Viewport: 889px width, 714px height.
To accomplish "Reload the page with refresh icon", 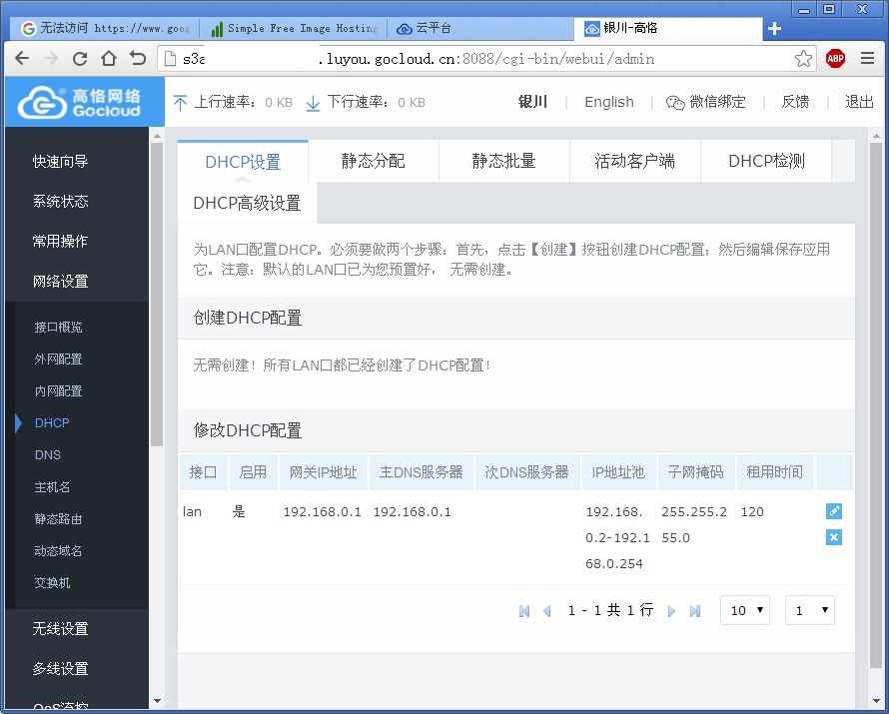I will click(80, 58).
